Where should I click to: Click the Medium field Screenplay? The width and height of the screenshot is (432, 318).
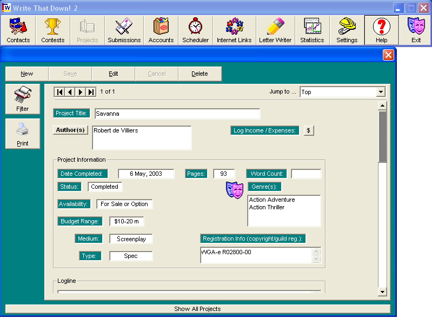131,239
